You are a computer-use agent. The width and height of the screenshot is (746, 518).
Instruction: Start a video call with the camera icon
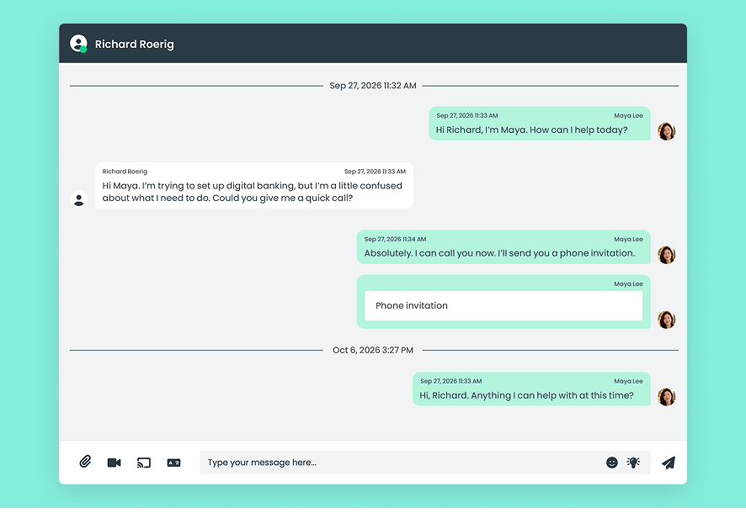tap(115, 462)
